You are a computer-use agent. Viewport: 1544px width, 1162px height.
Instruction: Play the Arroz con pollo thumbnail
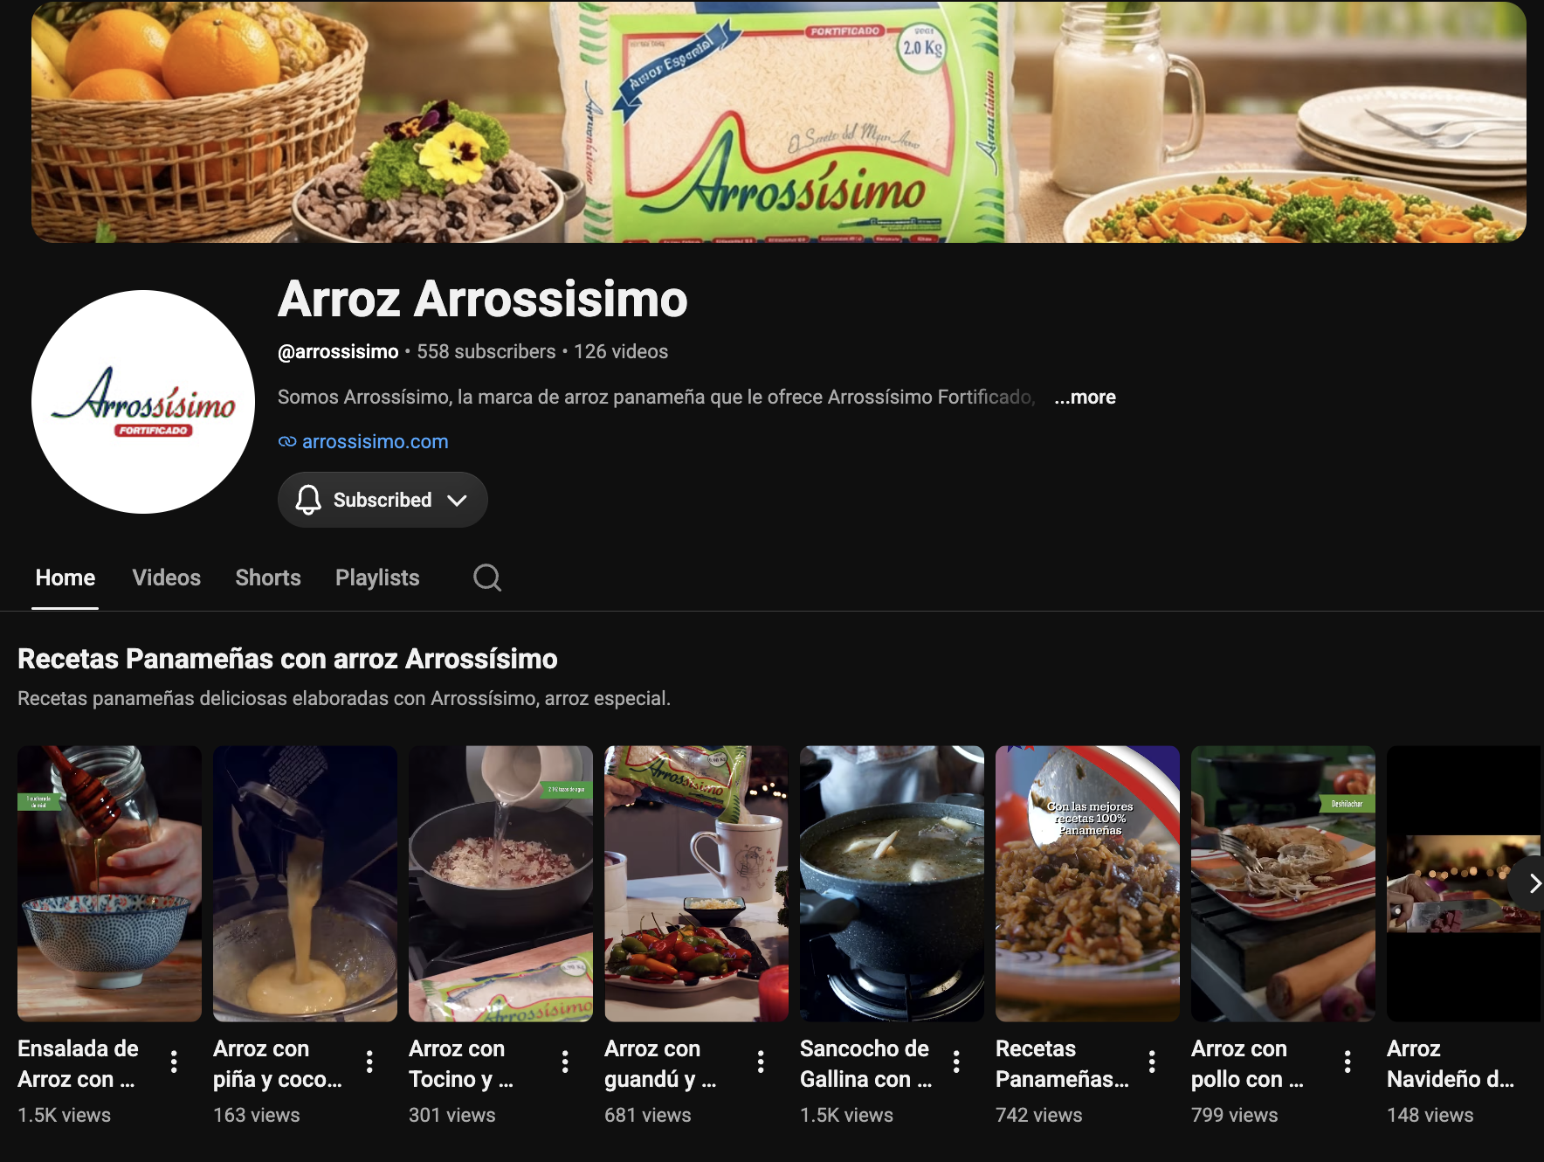(x=1283, y=883)
